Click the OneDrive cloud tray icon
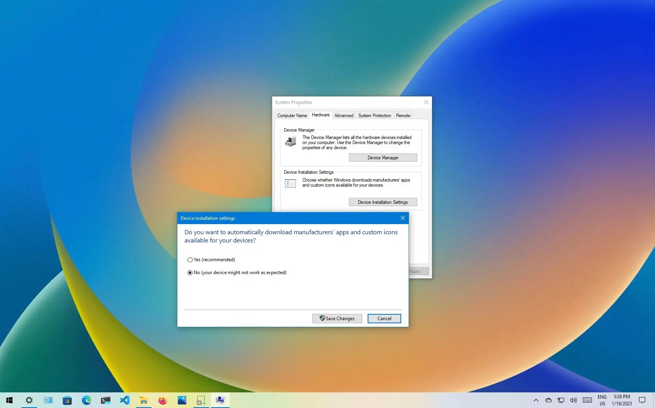 pyautogui.click(x=548, y=400)
